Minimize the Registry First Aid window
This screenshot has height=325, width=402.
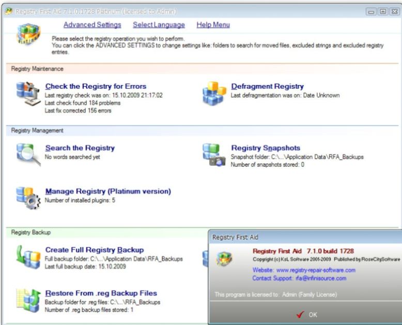371,11
